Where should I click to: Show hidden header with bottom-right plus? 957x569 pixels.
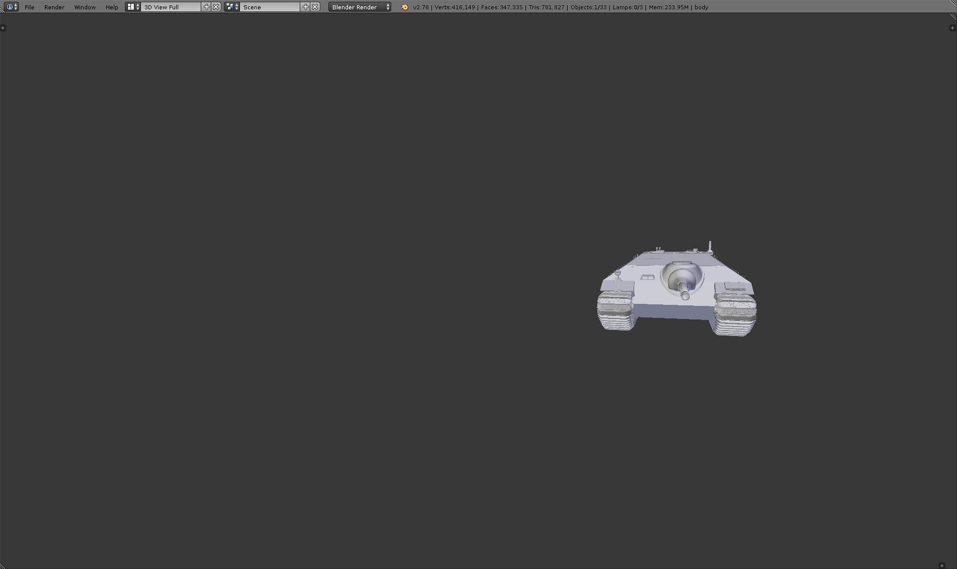pos(942,566)
